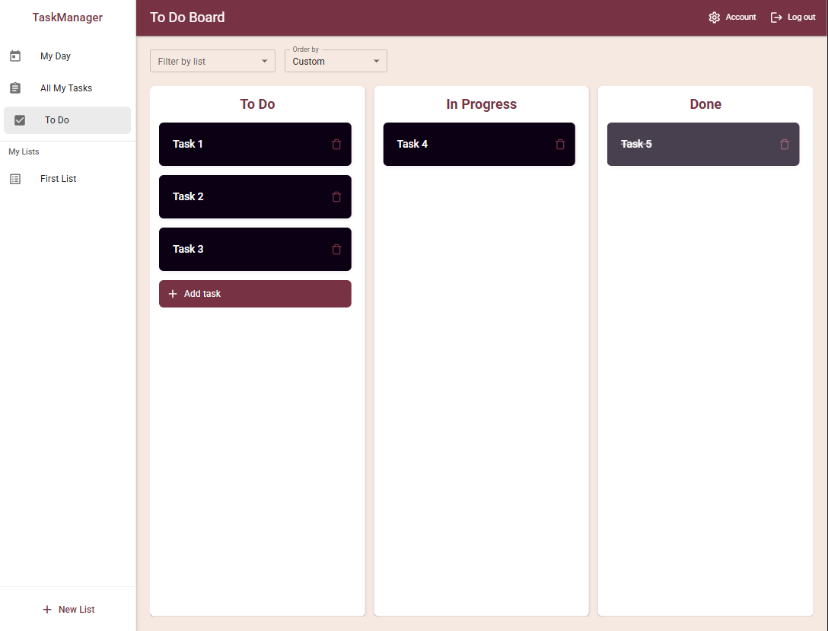Open the Order by Custom dropdown
828x631 pixels.
[336, 61]
